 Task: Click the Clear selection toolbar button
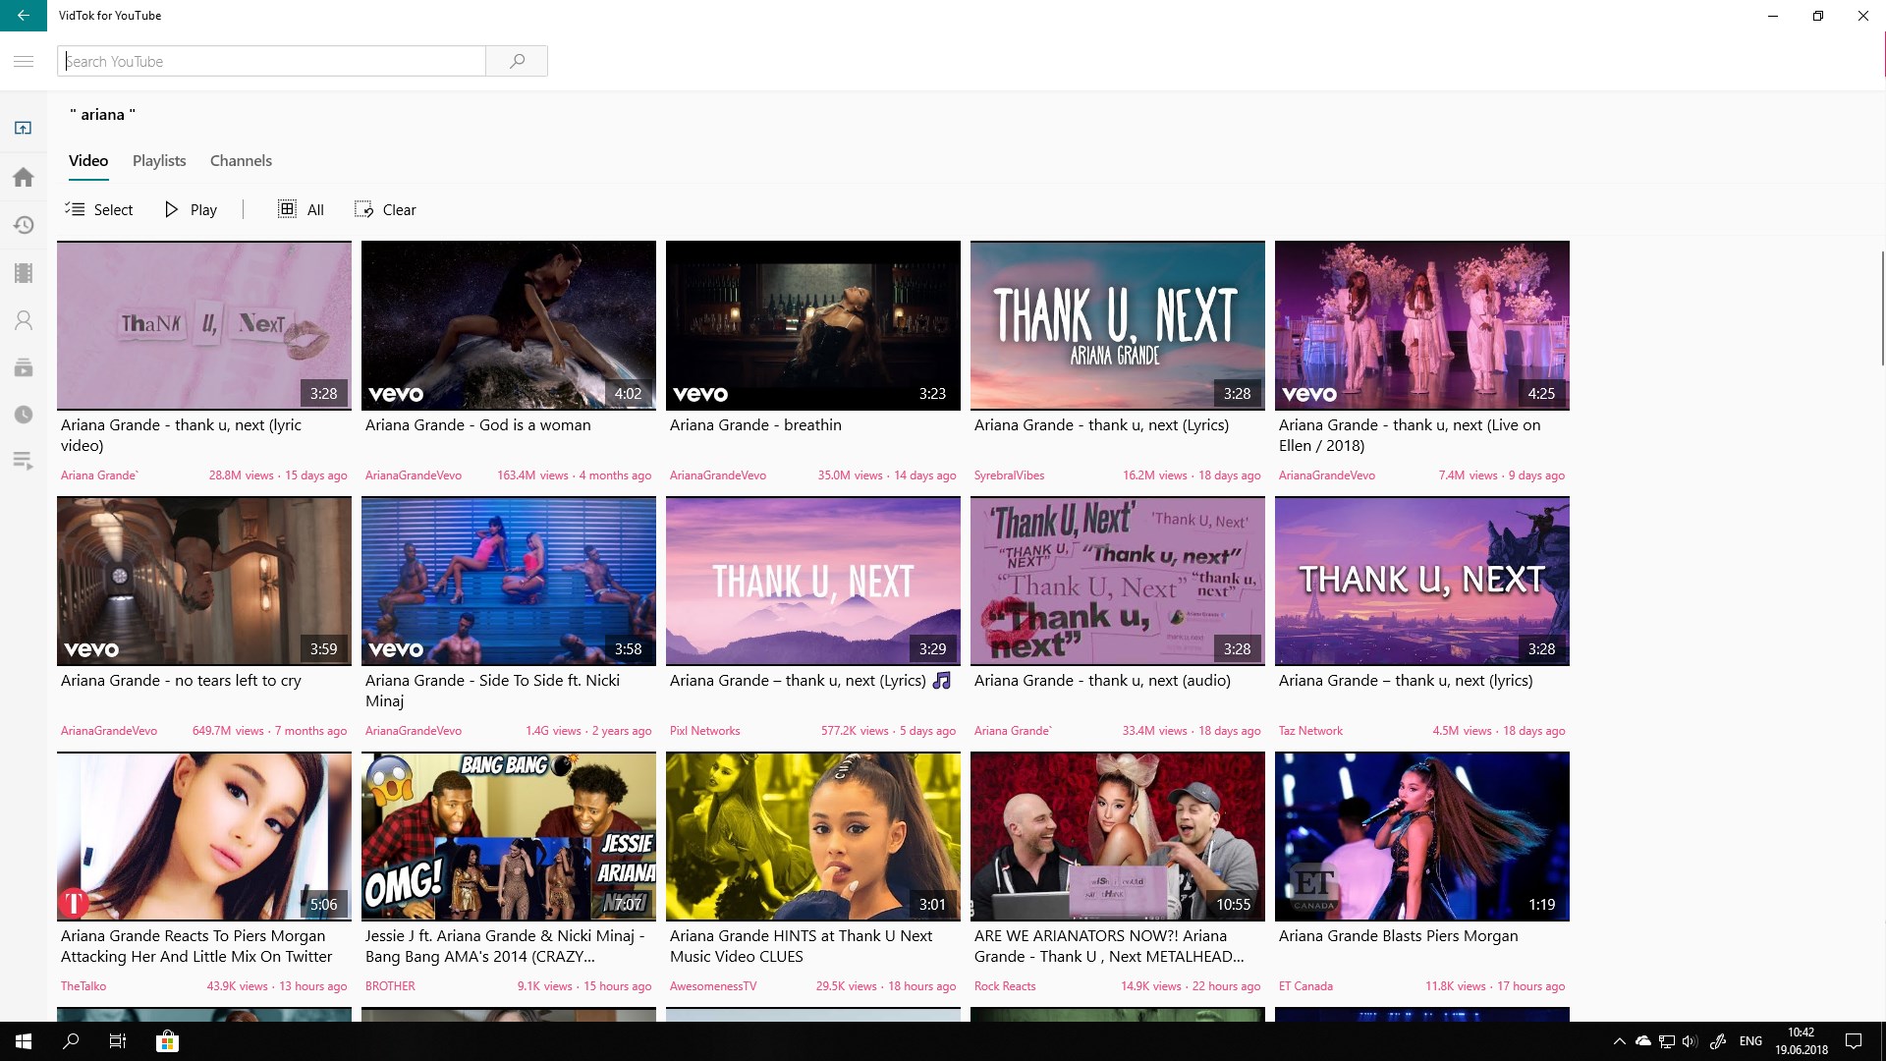tap(385, 209)
